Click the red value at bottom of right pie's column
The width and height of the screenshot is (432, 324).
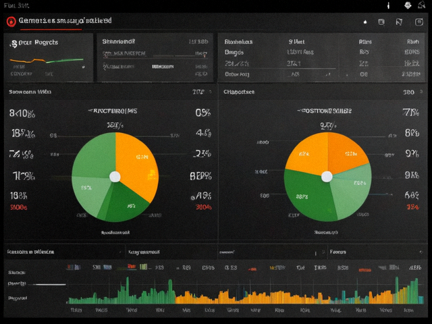pos(413,207)
